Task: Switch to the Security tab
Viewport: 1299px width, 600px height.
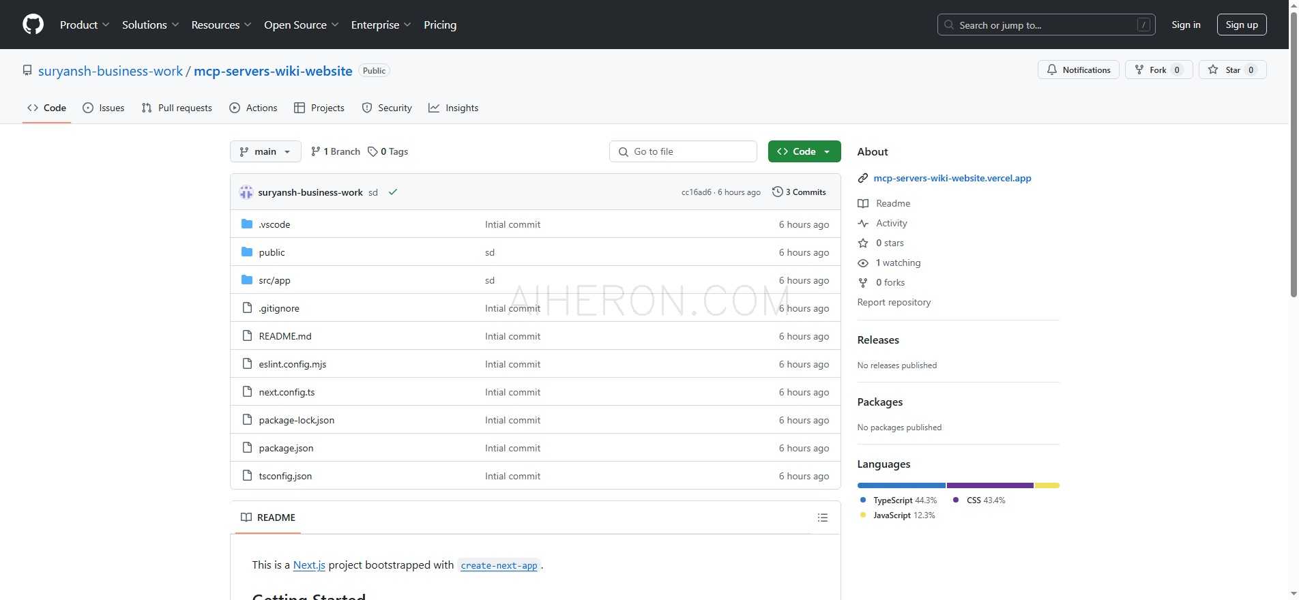Action: (387, 108)
